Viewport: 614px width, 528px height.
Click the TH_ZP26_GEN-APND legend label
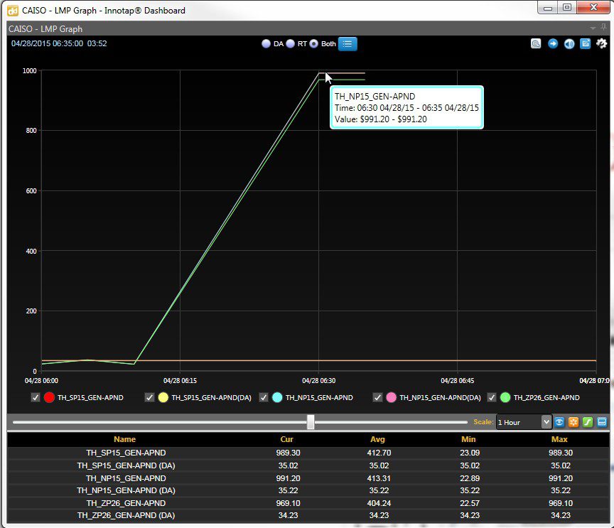coord(546,397)
